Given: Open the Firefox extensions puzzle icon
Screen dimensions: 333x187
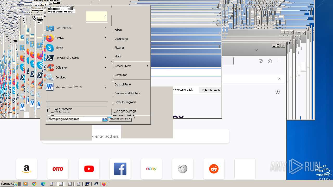Looking at the screenshot, I should click(x=270, y=61).
